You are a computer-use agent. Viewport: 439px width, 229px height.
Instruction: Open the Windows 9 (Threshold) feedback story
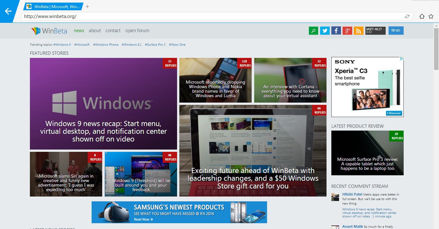coord(141,174)
